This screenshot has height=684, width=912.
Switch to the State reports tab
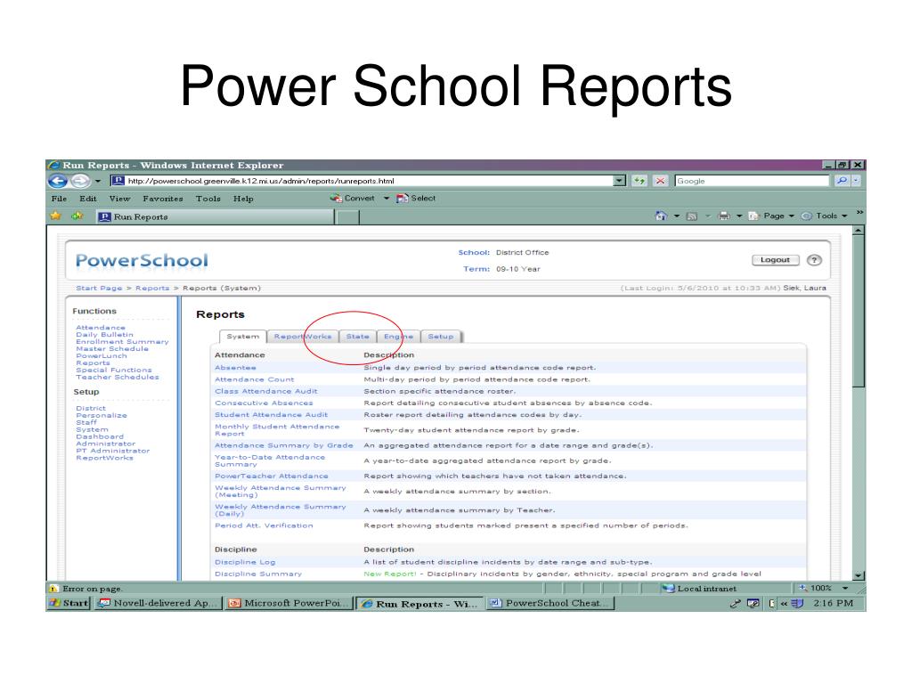[x=358, y=336]
